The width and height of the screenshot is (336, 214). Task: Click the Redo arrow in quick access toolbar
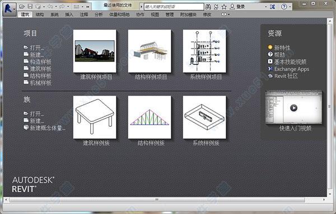click(62, 7)
